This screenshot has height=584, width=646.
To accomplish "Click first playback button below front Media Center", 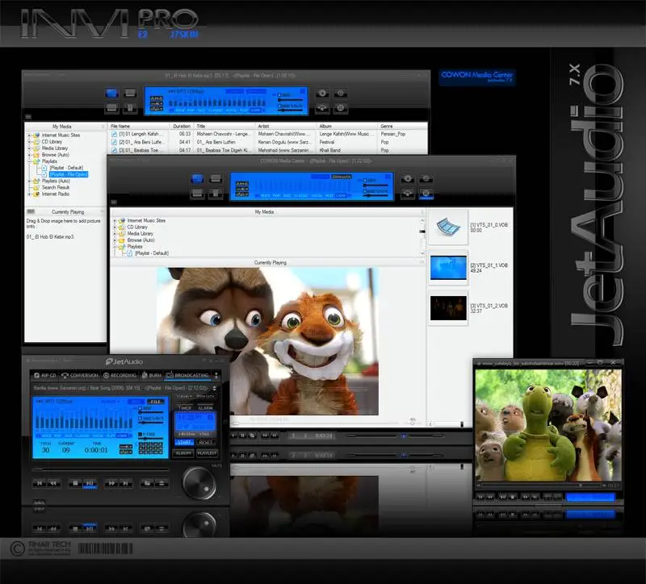I will (x=234, y=436).
